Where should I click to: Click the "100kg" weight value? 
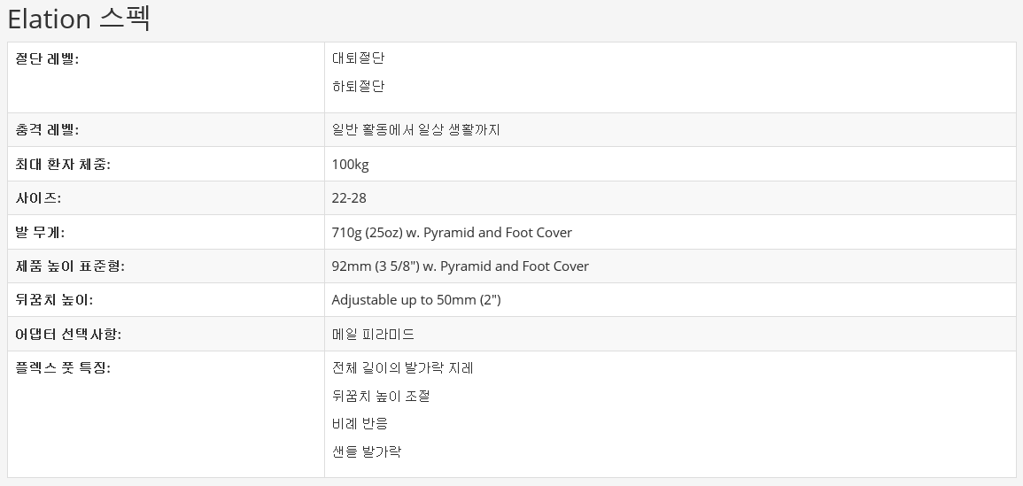pos(350,165)
